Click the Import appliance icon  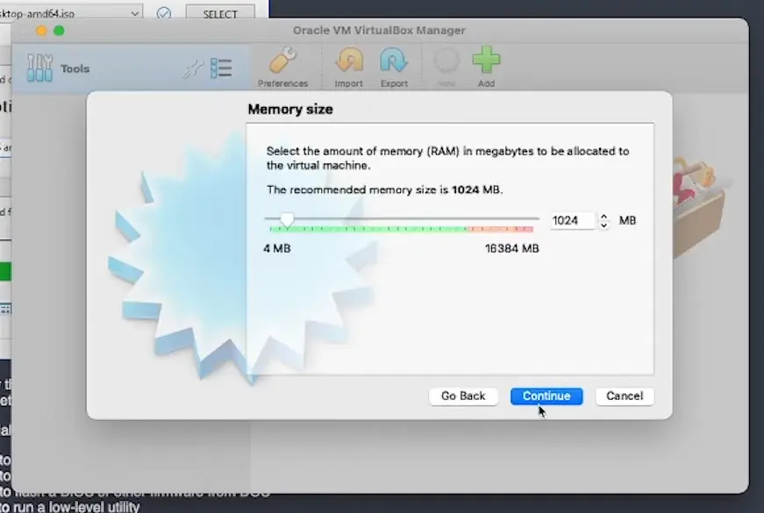[349, 61]
